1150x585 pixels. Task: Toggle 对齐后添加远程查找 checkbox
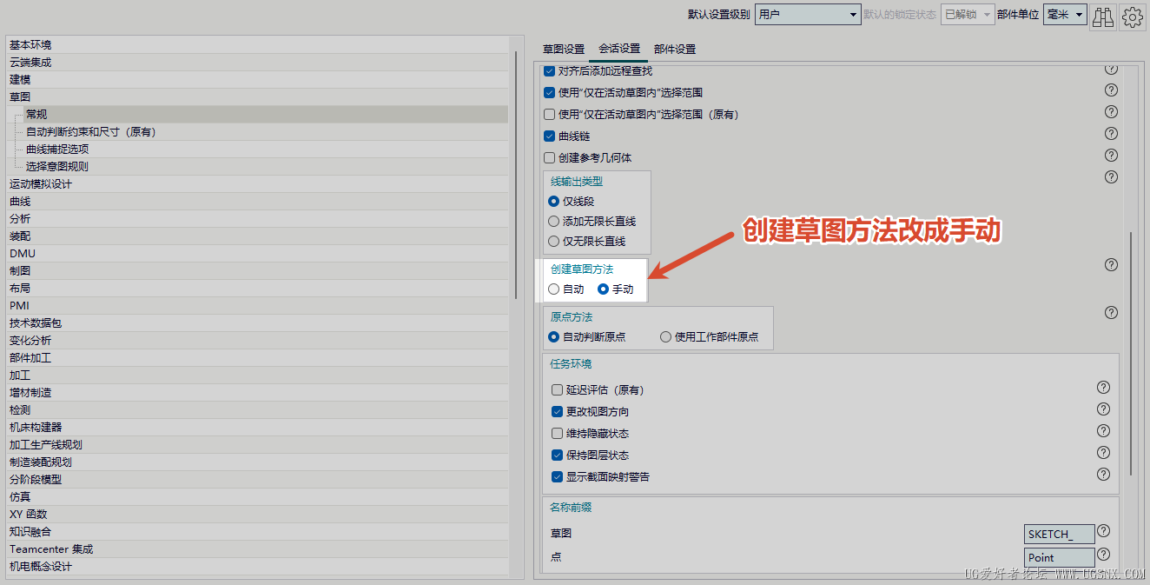pyautogui.click(x=549, y=71)
